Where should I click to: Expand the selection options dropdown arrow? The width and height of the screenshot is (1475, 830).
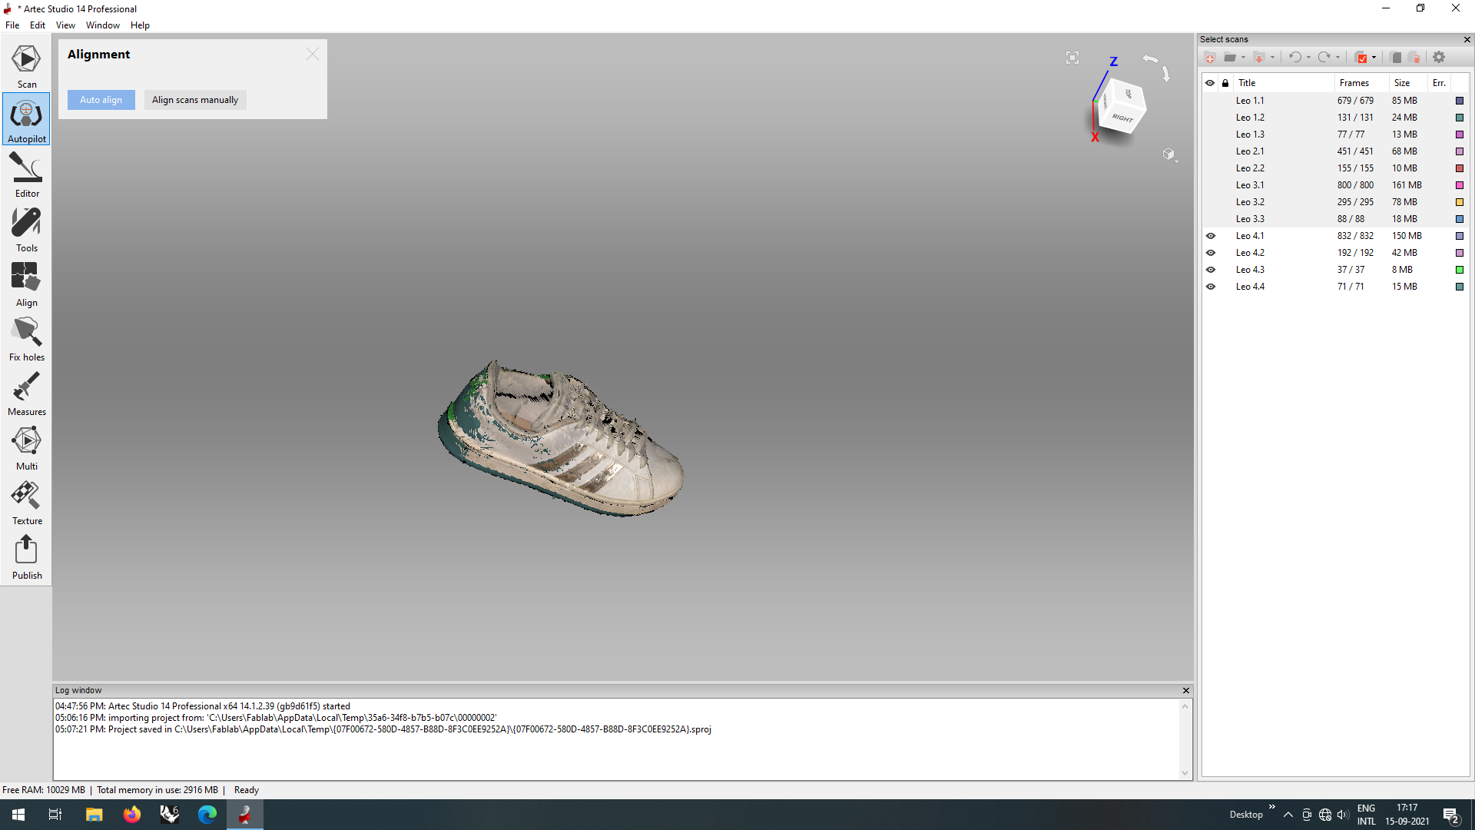pyautogui.click(x=1374, y=58)
